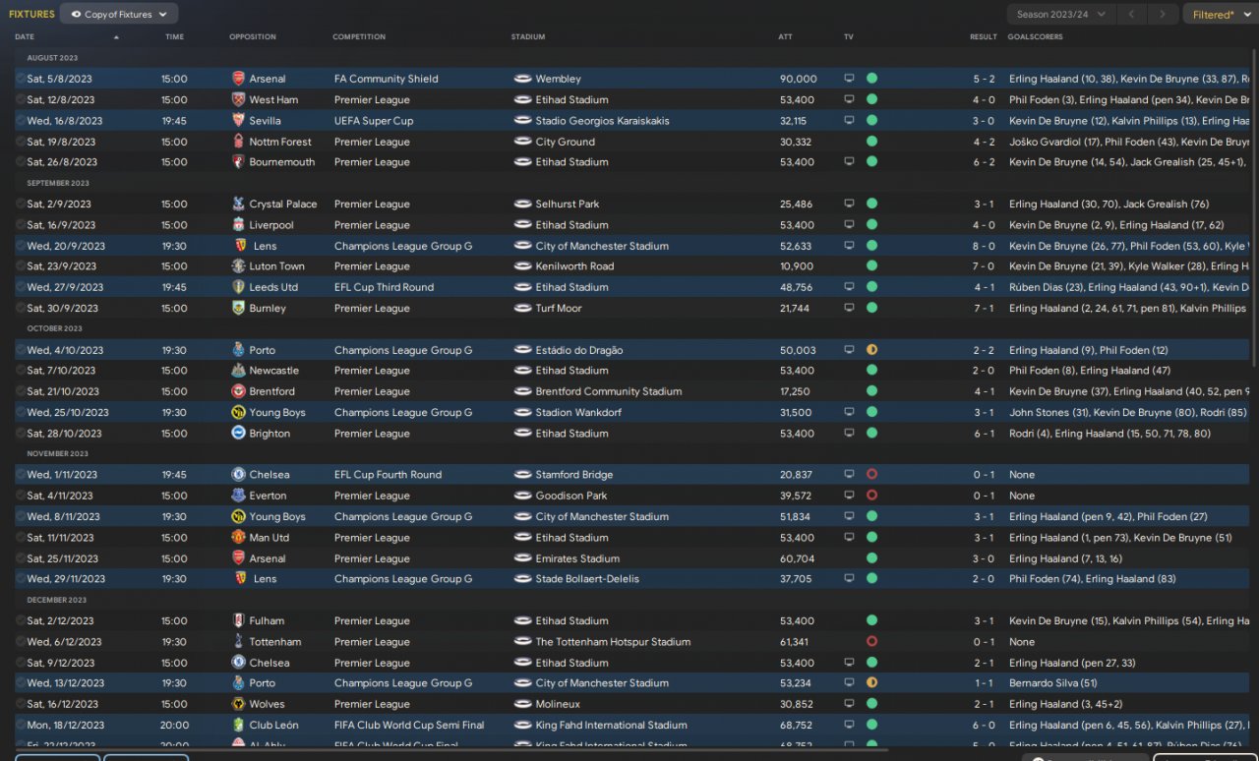Click the stadium icon beside Goodison Park
1259x761 pixels.
pyautogui.click(x=522, y=496)
